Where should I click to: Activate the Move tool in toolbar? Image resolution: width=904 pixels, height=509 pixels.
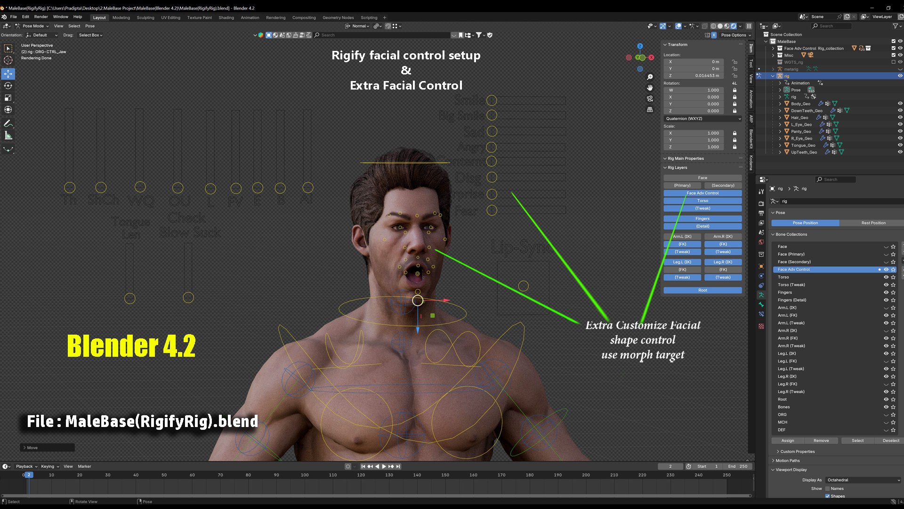click(x=8, y=74)
